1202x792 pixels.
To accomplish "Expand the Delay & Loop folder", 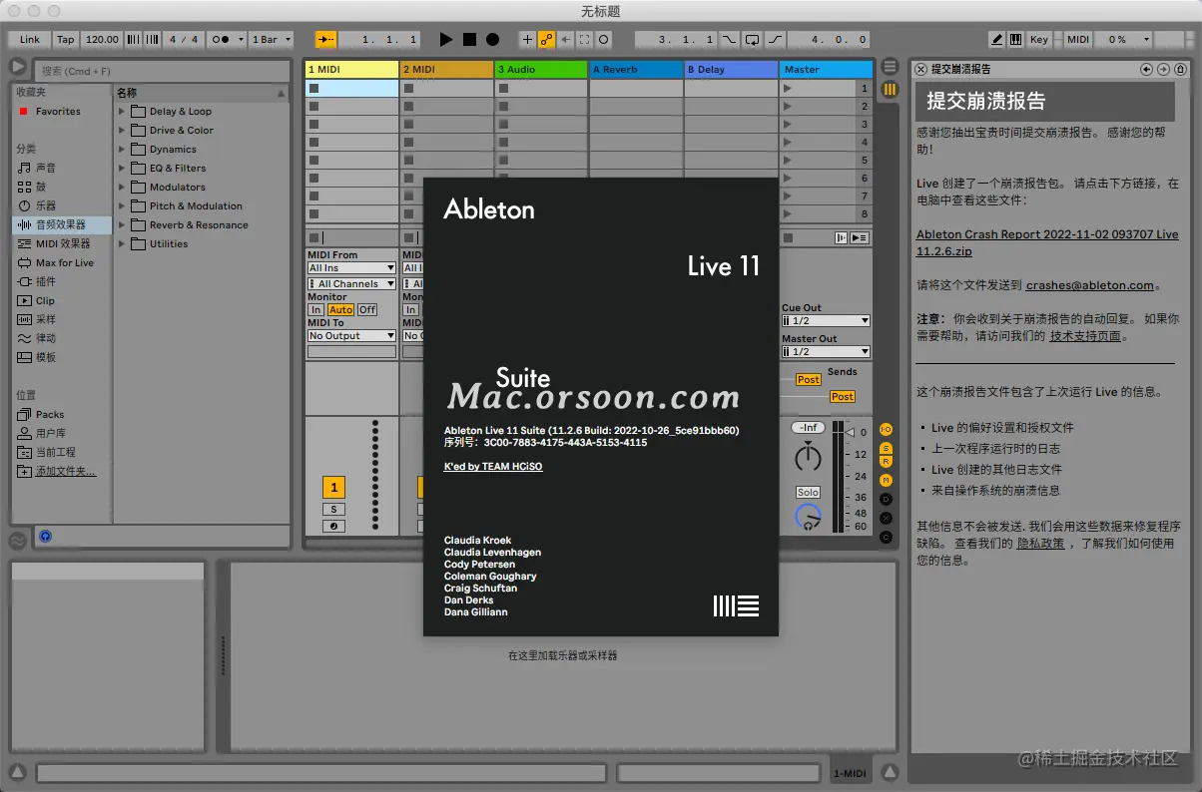I will click(x=122, y=112).
